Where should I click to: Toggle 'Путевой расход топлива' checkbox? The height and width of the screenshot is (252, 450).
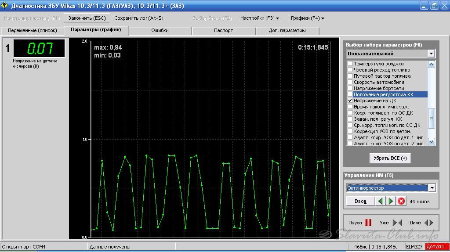(350, 76)
